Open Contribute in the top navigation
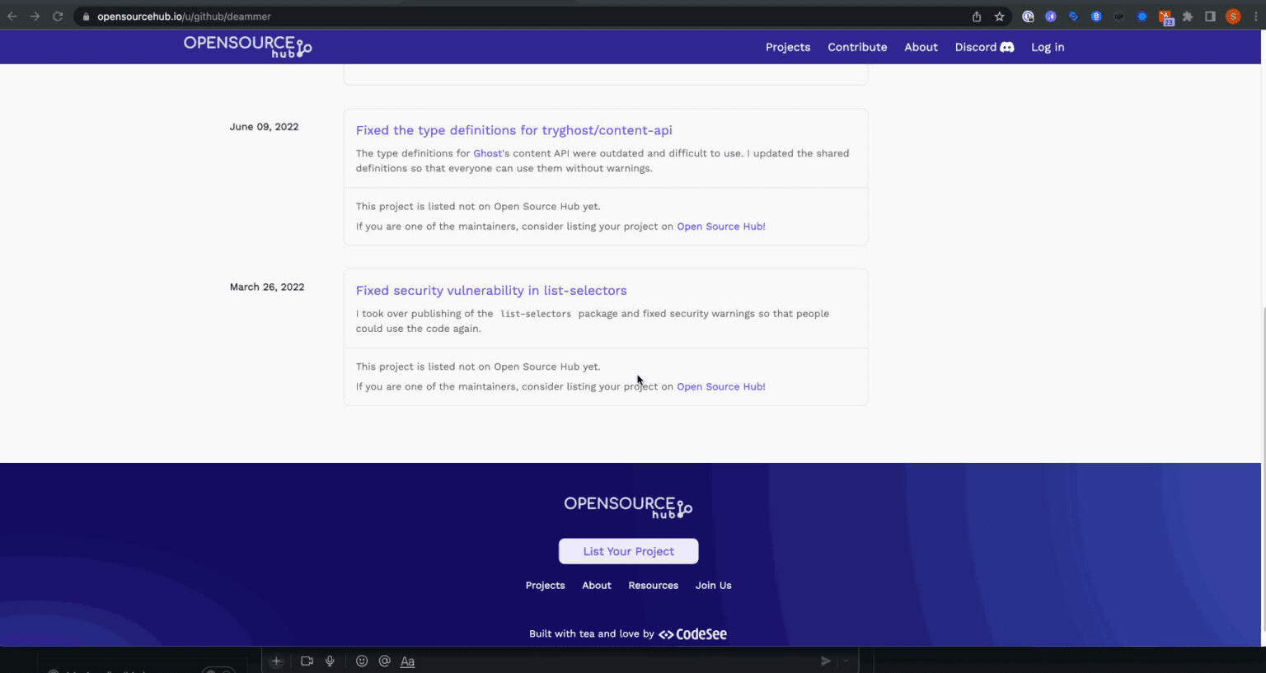Image resolution: width=1266 pixels, height=673 pixels. click(857, 47)
